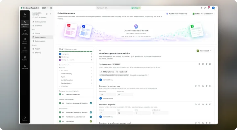Click the AI agent button
Viewport: 237px width, 130px height.
click(x=136, y=8)
